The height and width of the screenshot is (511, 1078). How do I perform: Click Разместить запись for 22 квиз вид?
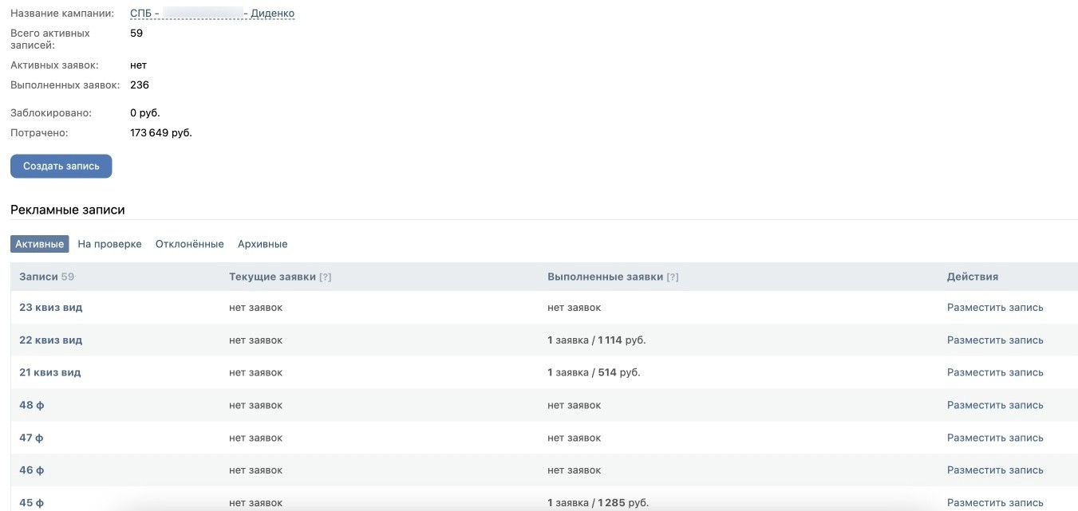(995, 340)
